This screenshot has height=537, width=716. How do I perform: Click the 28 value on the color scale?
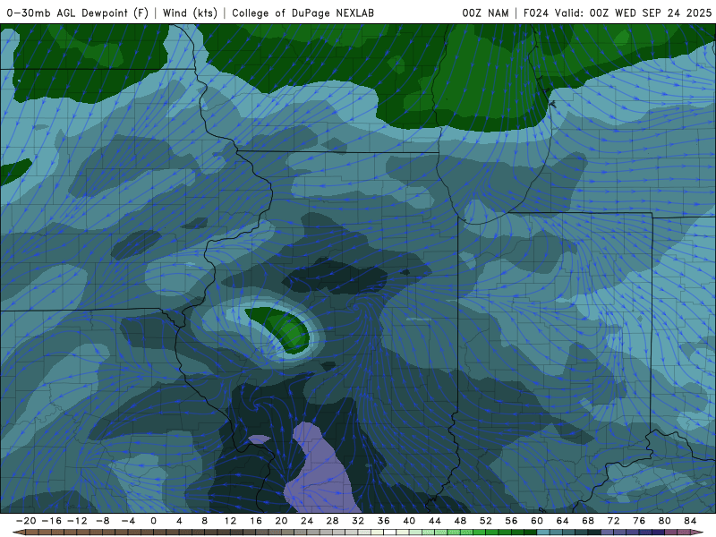pos(332,521)
